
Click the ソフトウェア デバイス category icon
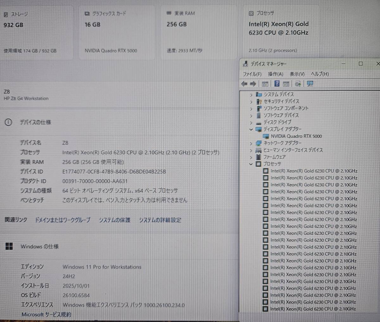(259, 115)
